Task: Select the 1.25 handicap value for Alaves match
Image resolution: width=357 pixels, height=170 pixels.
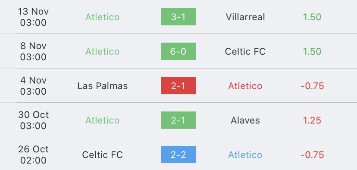Action: pyautogui.click(x=312, y=120)
